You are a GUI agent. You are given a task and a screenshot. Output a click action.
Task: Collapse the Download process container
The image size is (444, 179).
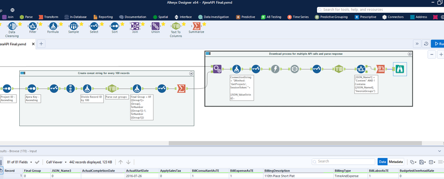tap(410, 54)
